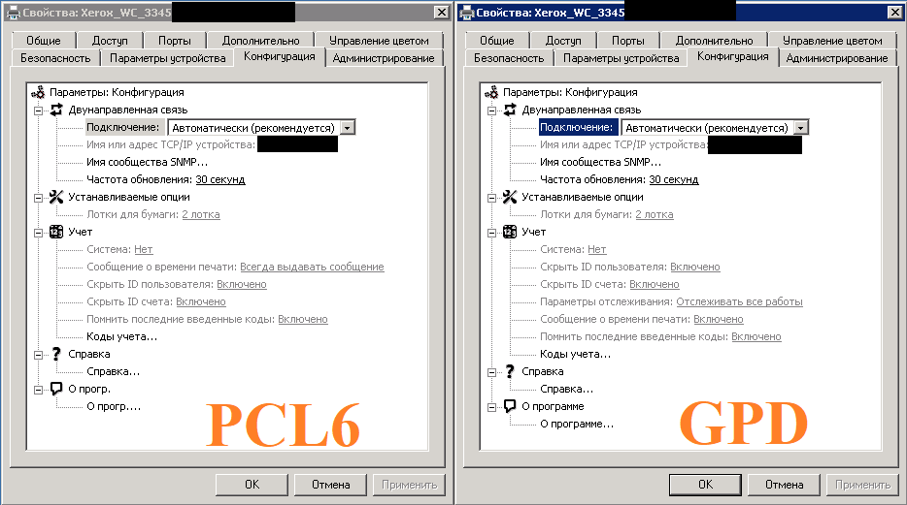Select Имя сообщества SNMP… in PCL6 window
The height and width of the screenshot is (505, 907).
point(147,162)
